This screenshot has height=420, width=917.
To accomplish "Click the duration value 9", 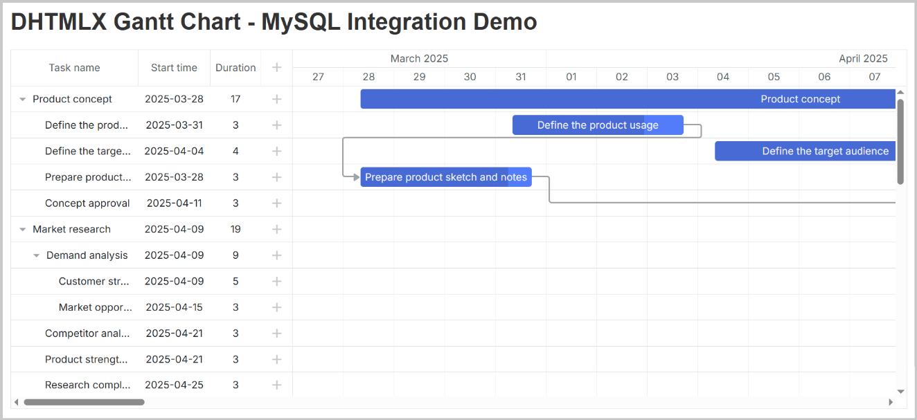I will 235,255.
